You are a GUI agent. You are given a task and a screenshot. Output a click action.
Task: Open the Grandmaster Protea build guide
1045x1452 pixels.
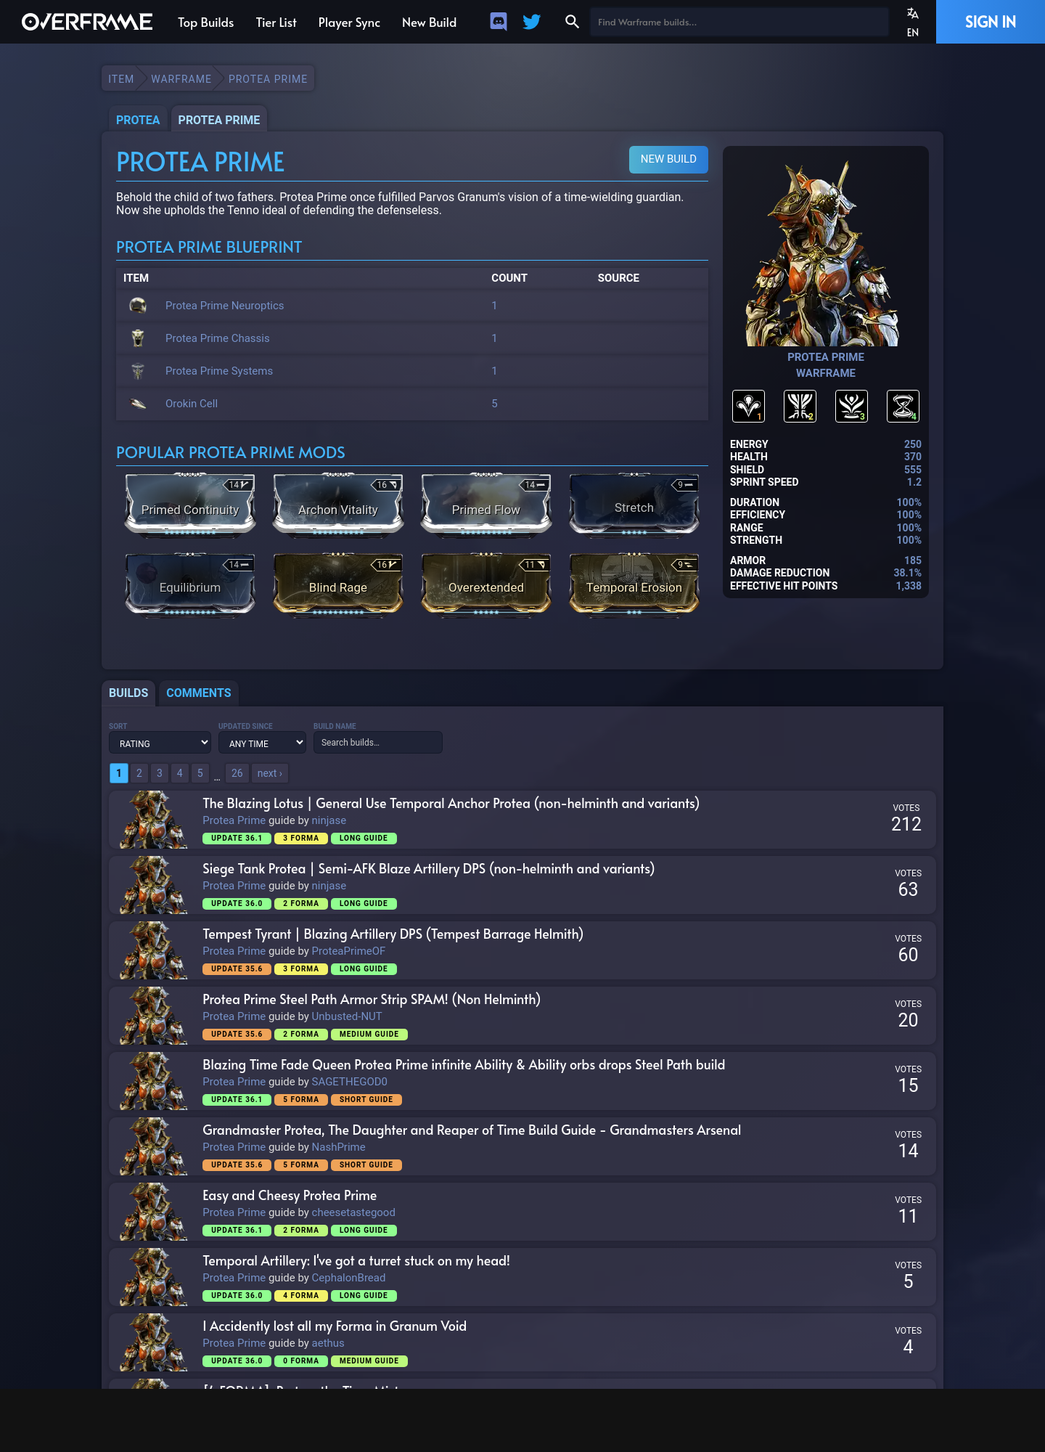click(472, 1130)
